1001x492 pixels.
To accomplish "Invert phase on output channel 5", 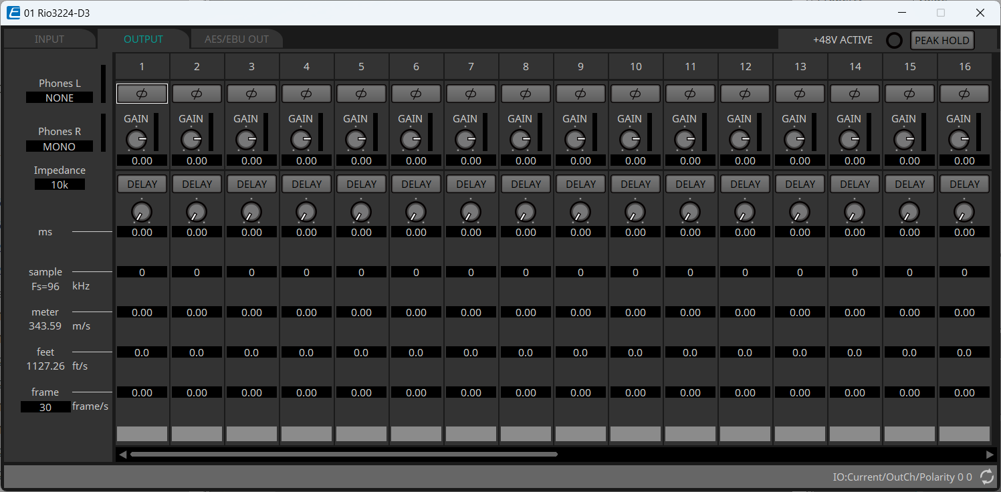I will [361, 94].
